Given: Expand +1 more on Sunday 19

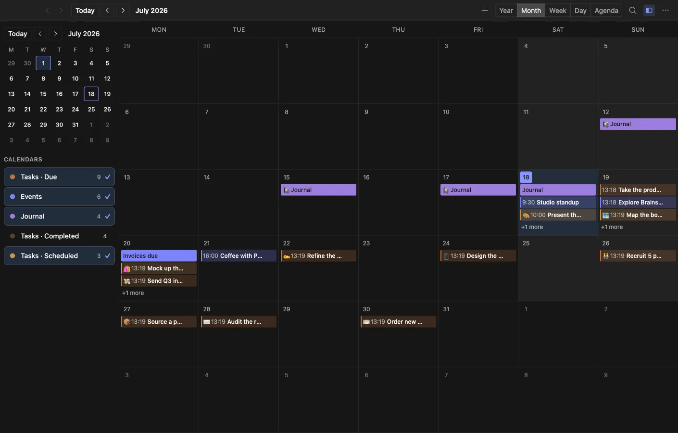Looking at the screenshot, I should (612, 227).
